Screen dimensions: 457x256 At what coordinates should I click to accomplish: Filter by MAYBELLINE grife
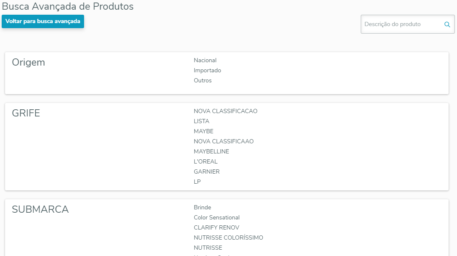211,152
